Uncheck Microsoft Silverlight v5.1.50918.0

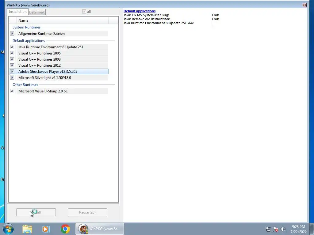click(x=12, y=77)
